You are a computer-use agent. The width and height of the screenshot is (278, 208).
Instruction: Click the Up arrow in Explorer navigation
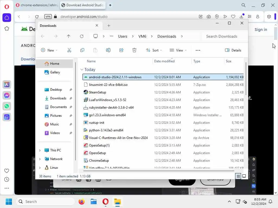coord(69,36)
